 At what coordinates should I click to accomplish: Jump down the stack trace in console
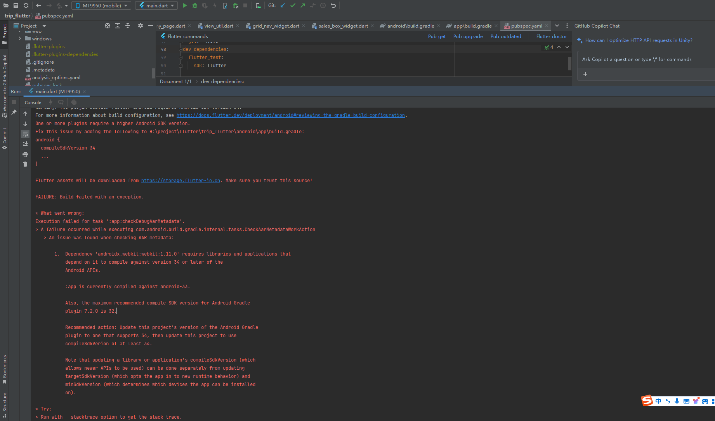pyautogui.click(x=25, y=124)
